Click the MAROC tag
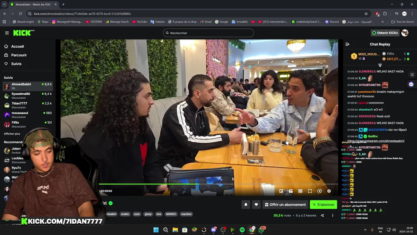This screenshot has width=417, height=235. (x=171, y=214)
